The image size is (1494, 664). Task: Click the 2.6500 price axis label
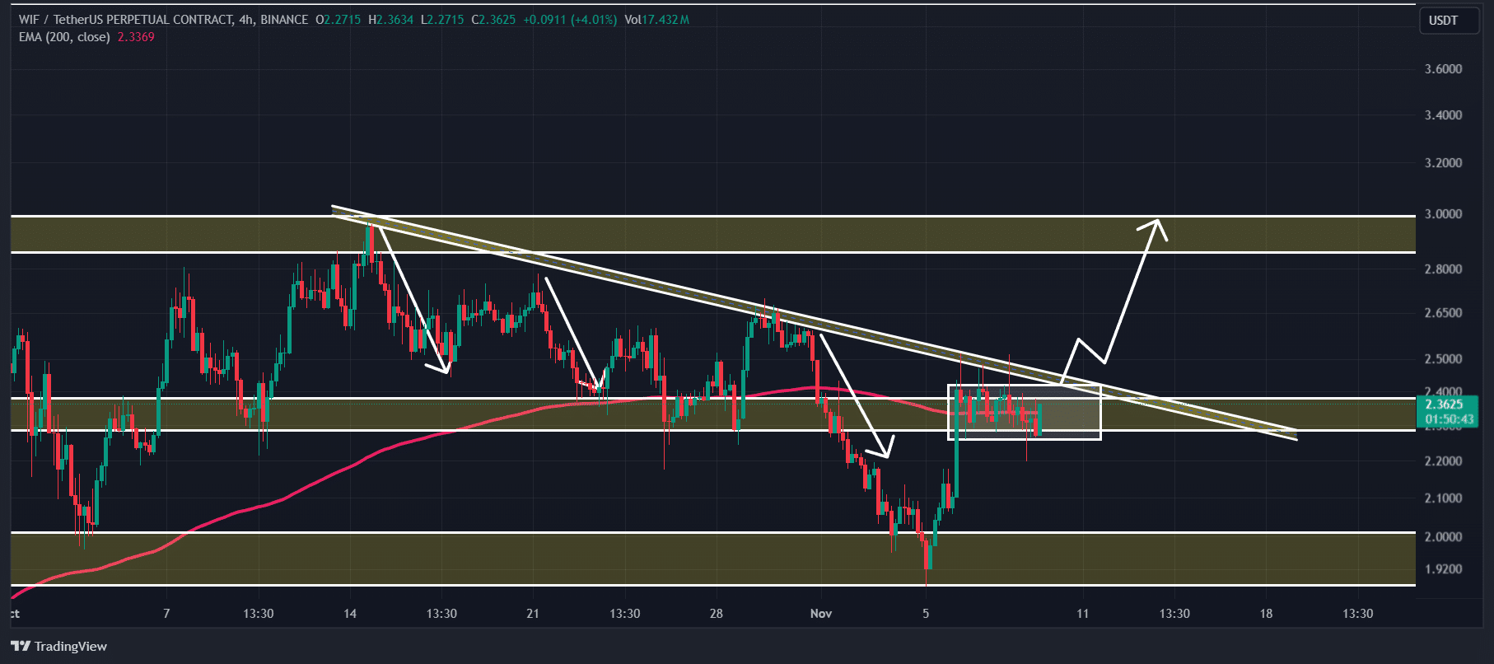[1443, 313]
